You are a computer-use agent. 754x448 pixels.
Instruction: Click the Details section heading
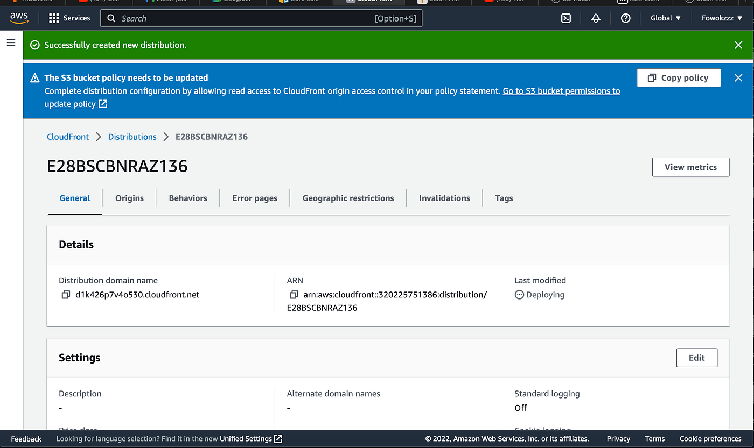coord(76,245)
